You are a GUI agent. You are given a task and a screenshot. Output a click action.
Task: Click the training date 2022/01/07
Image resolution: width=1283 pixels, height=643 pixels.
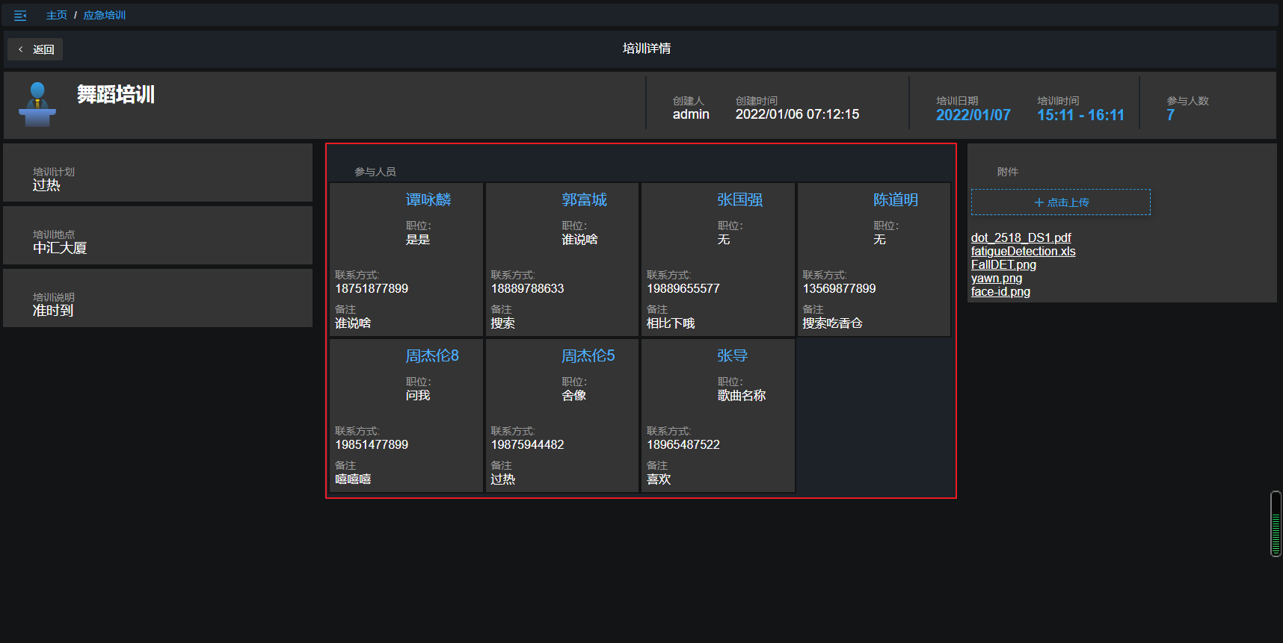click(x=973, y=115)
